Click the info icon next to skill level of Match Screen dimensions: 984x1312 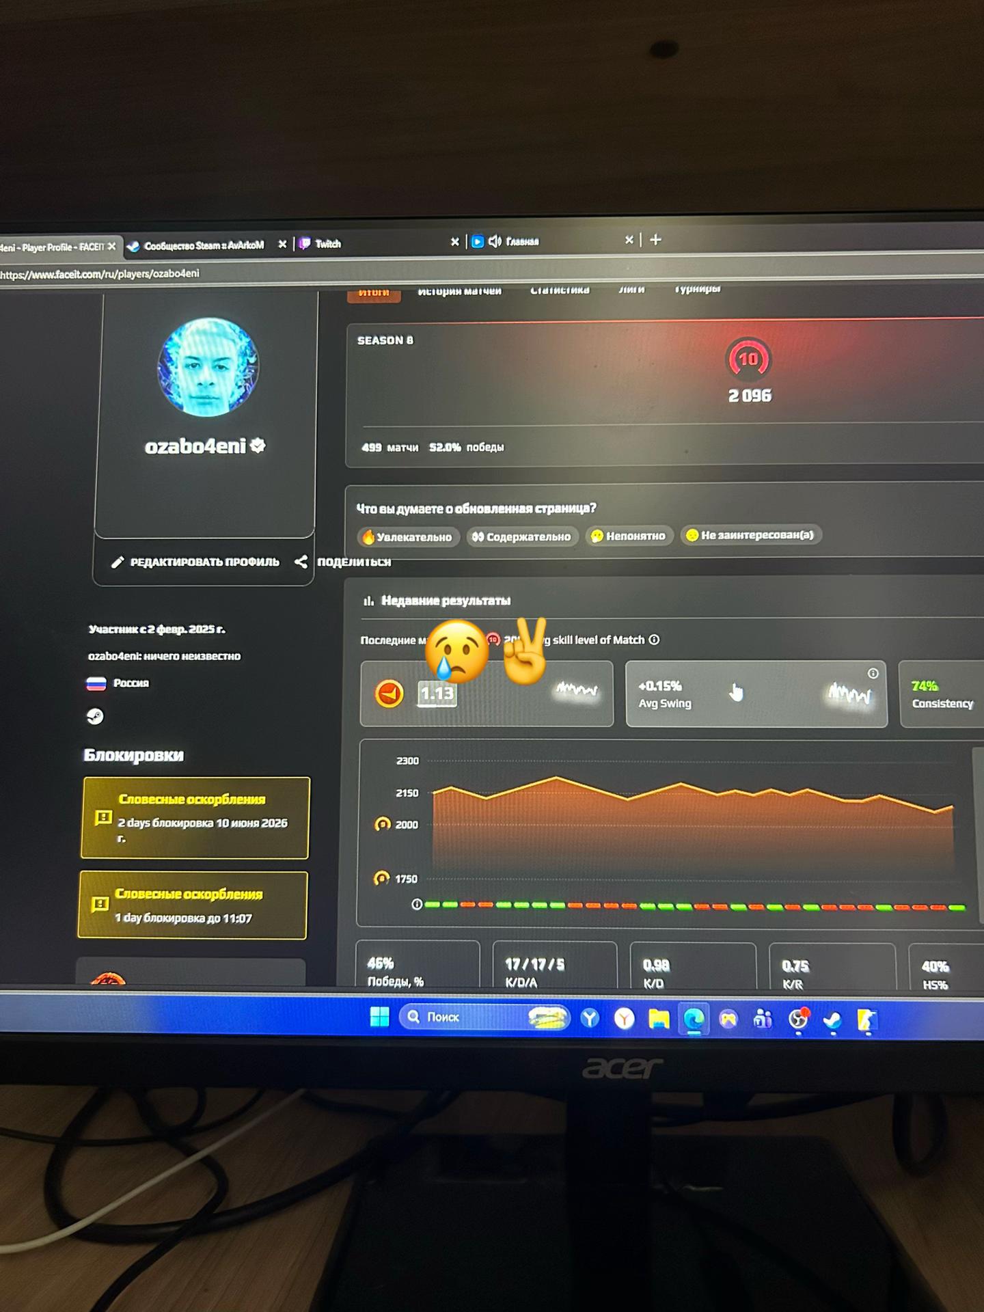654,640
